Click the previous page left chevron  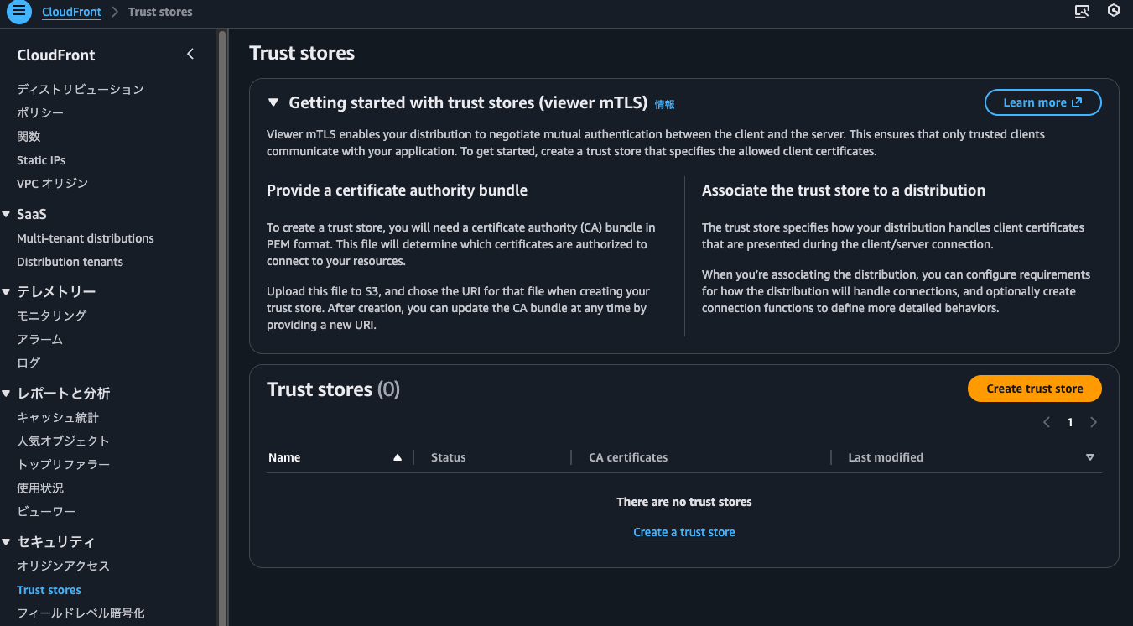coord(1046,422)
